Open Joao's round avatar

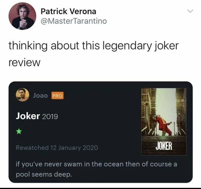click(22, 95)
